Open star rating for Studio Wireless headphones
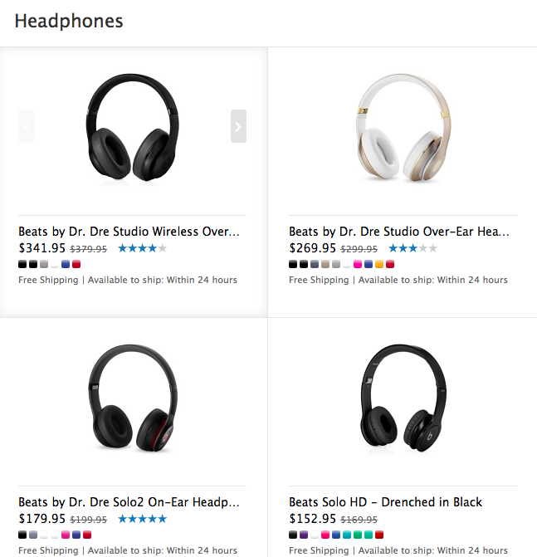The width and height of the screenshot is (537, 557). (x=142, y=248)
